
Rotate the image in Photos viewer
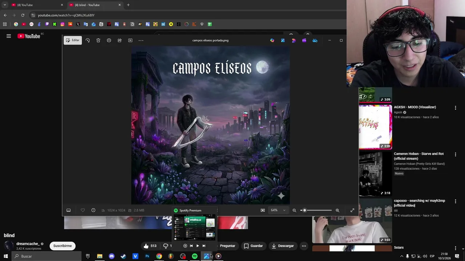coord(88,40)
